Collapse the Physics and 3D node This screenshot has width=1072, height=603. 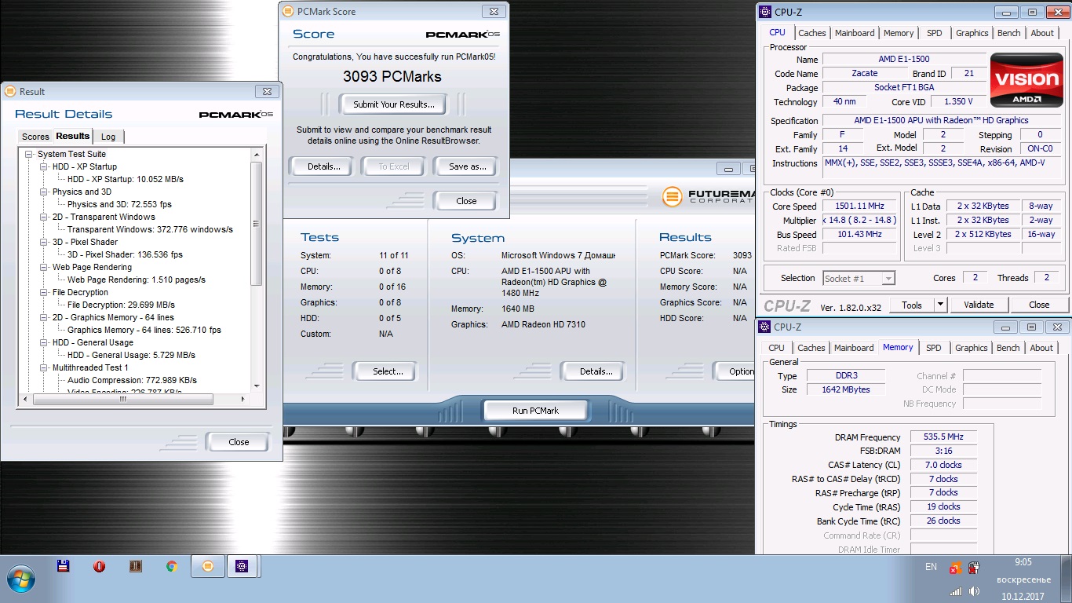click(44, 192)
